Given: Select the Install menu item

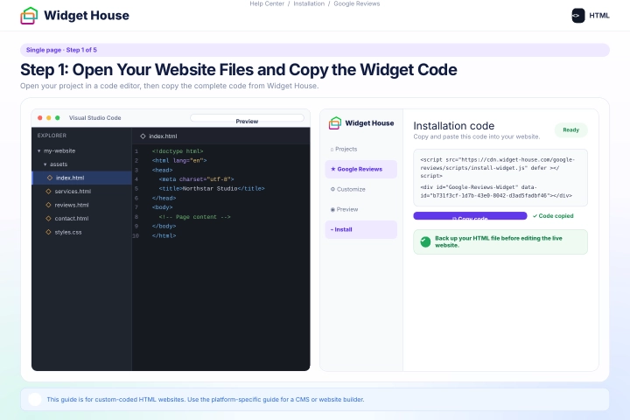Looking at the screenshot, I should [360, 229].
